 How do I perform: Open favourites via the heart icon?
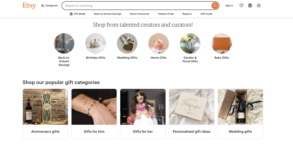(241, 5)
